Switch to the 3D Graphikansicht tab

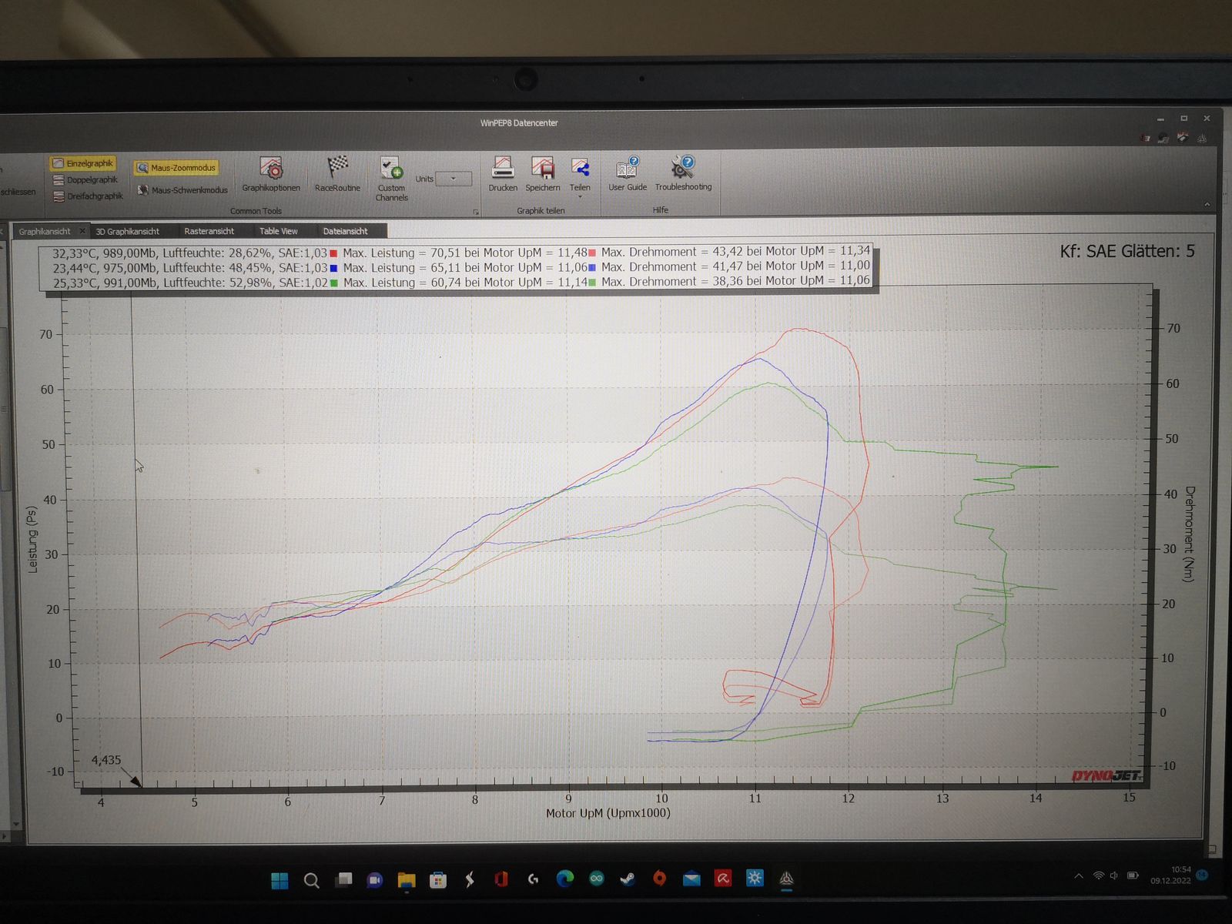[x=127, y=232]
